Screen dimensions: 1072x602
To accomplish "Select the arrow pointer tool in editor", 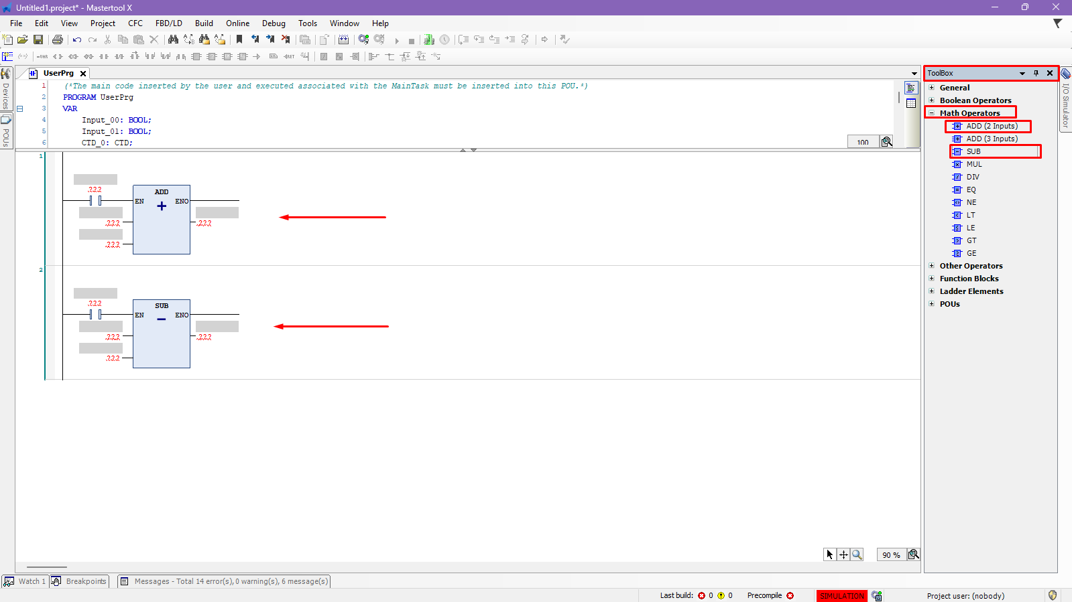I will [x=830, y=554].
